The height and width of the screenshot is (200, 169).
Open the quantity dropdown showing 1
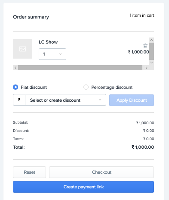click(52, 54)
